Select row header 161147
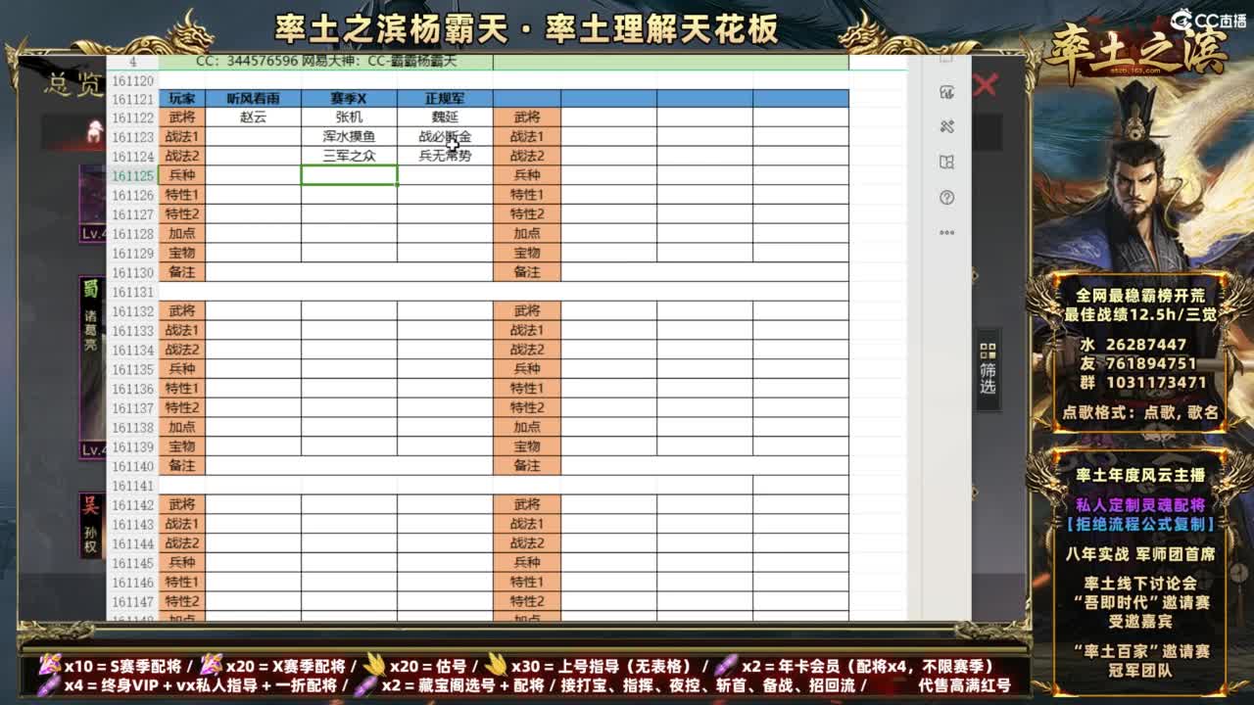Viewport: 1254px width, 705px height. click(x=132, y=602)
